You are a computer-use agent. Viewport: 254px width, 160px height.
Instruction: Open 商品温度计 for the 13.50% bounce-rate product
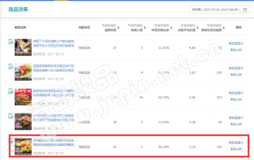[236, 118]
